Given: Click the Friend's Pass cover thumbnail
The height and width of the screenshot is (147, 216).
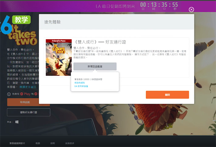Looking at the screenshot, I should [x=59, y=58].
